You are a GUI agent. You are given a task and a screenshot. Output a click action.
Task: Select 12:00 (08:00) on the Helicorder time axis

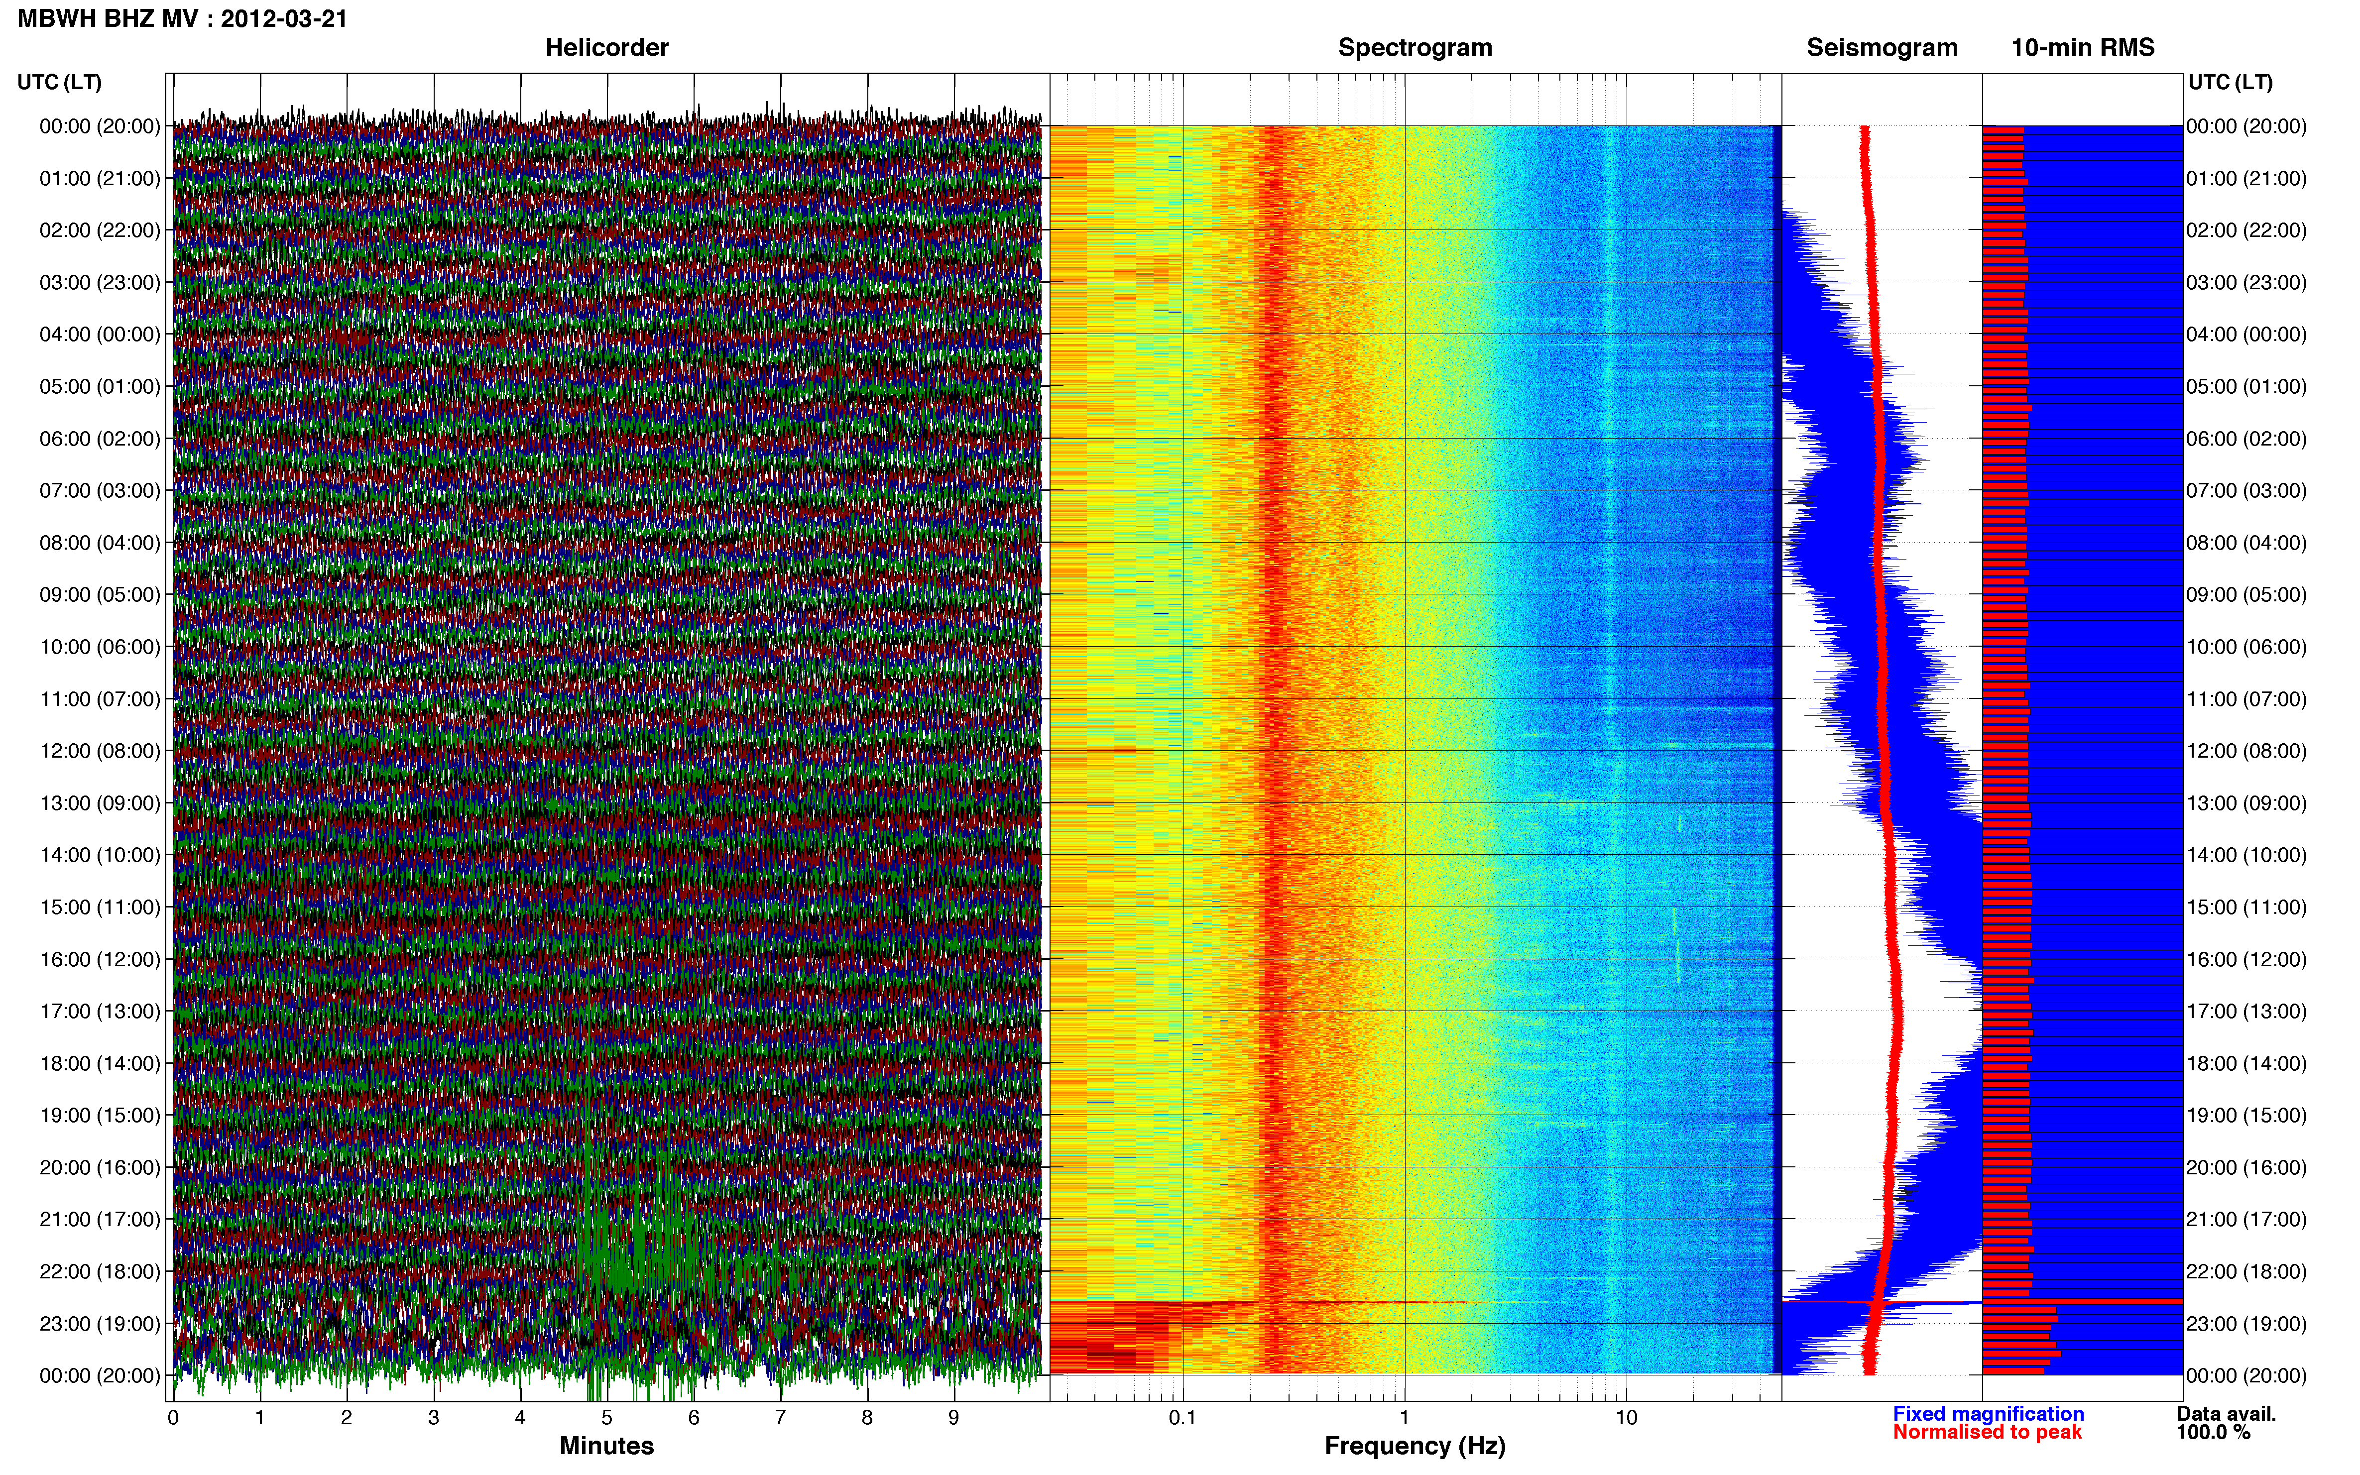click(100, 751)
